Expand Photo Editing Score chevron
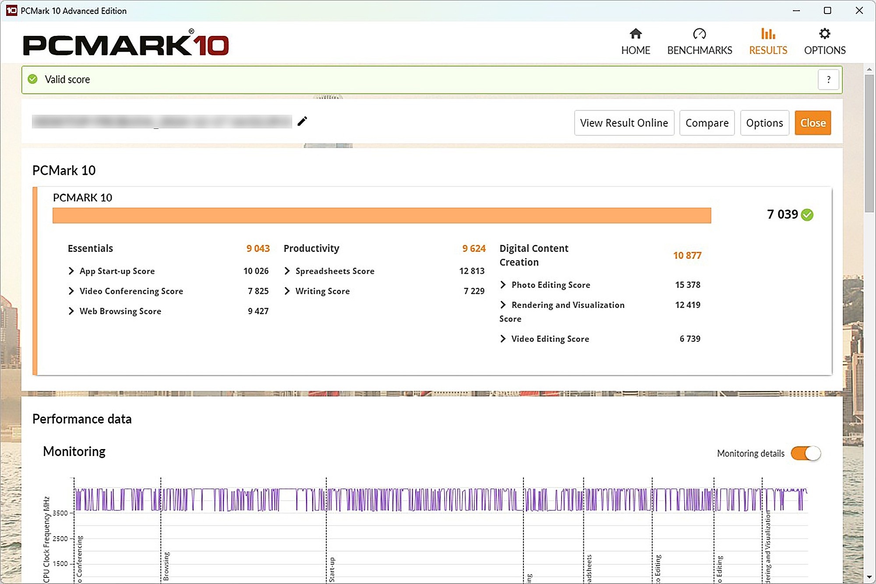 click(503, 285)
